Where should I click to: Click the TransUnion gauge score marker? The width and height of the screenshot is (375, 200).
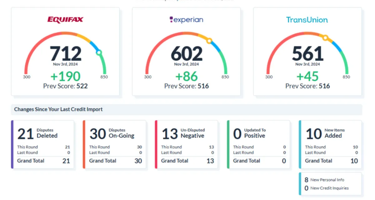326,38
